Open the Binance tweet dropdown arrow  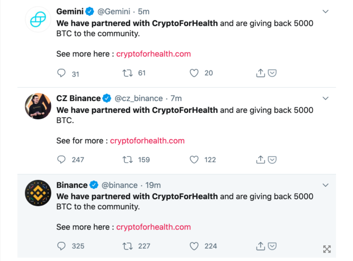tap(326, 185)
